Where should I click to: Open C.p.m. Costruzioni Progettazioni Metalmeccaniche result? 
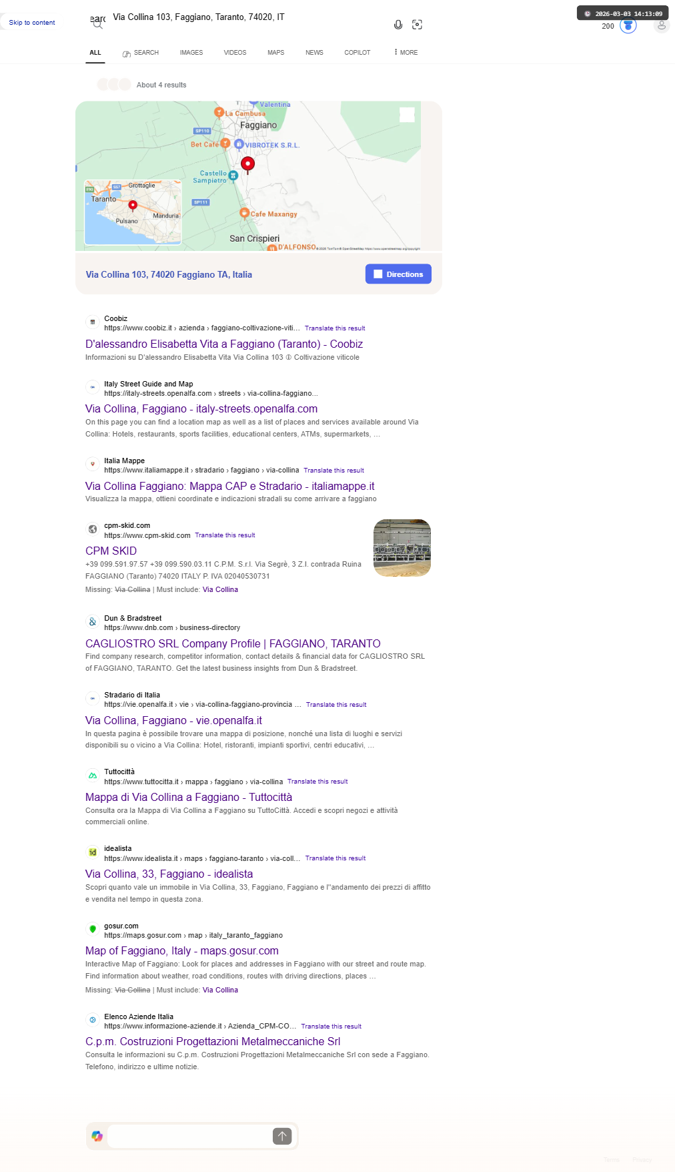[x=213, y=1042]
